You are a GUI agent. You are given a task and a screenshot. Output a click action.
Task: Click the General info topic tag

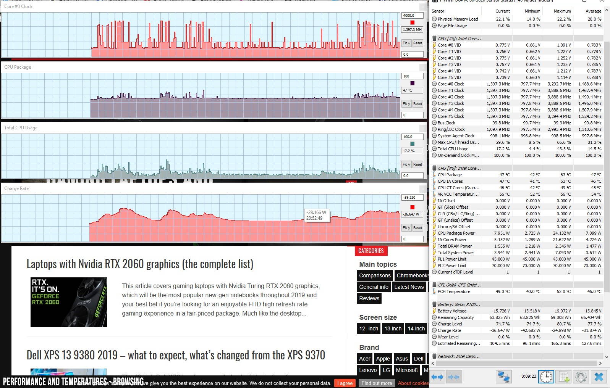pos(374,287)
